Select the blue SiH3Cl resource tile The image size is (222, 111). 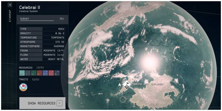(45, 73)
